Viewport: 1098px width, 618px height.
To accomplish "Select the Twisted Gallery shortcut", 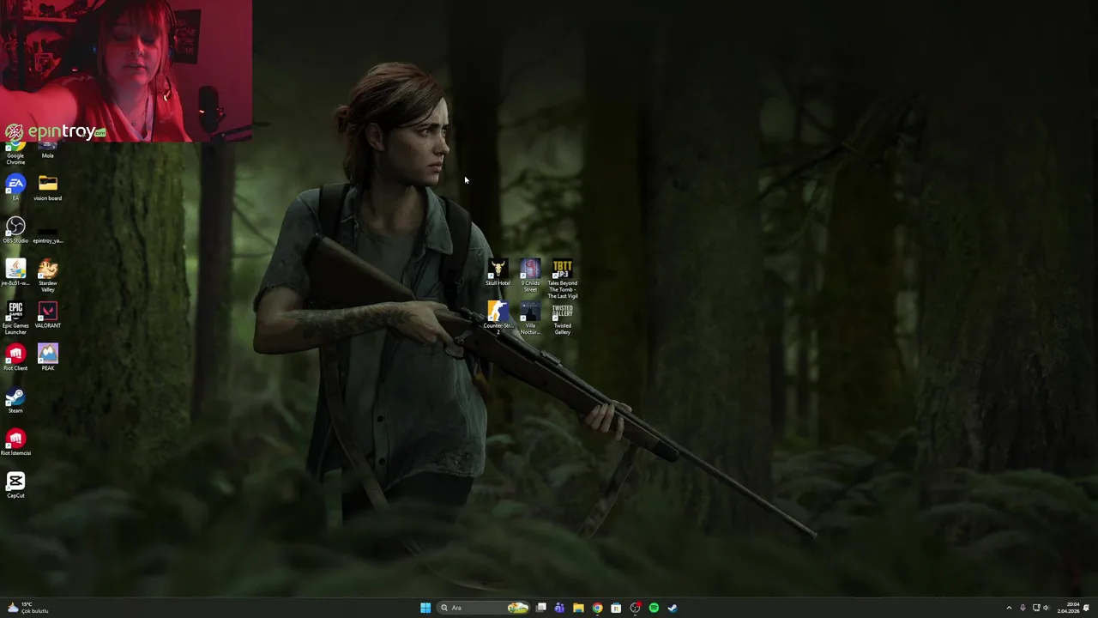I will [x=563, y=318].
